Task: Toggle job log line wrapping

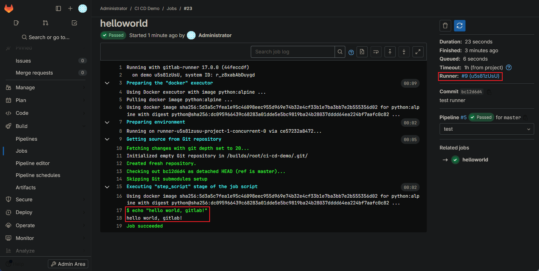Action: click(376, 52)
